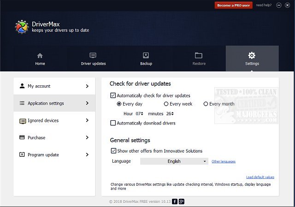Click the need help? link

(264, 5)
